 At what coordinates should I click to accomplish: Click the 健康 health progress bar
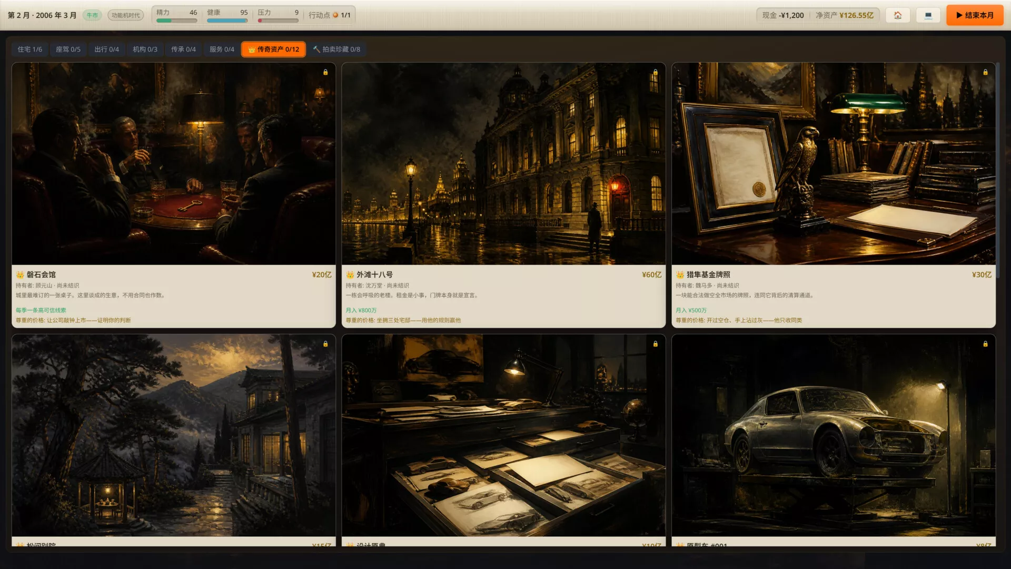pyautogui.click(x=227, y=21)
